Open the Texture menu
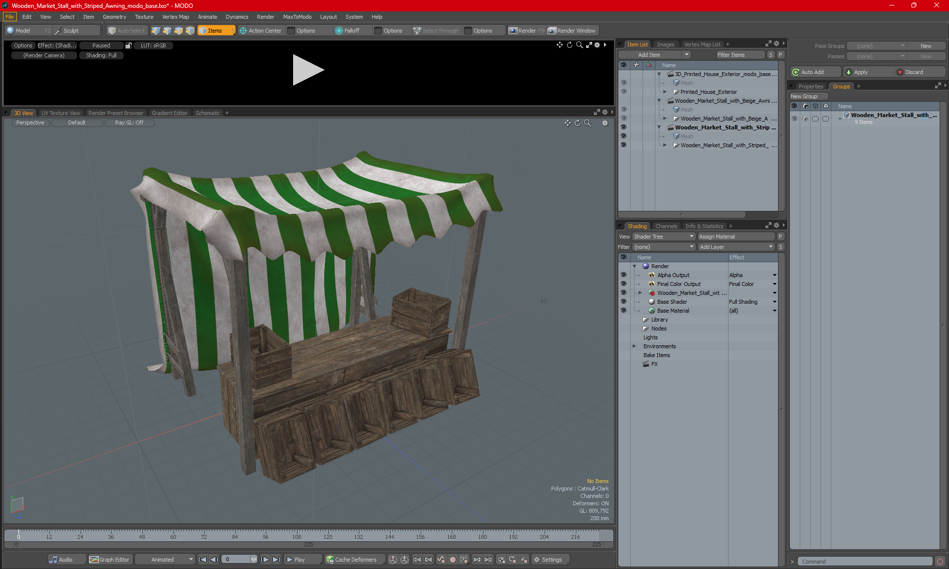 pos(144,17)
